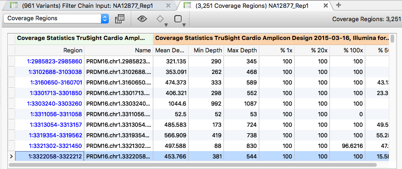Click the table icon on Variants tab
This screenshot has width=402, height=169.
[14, 6]
